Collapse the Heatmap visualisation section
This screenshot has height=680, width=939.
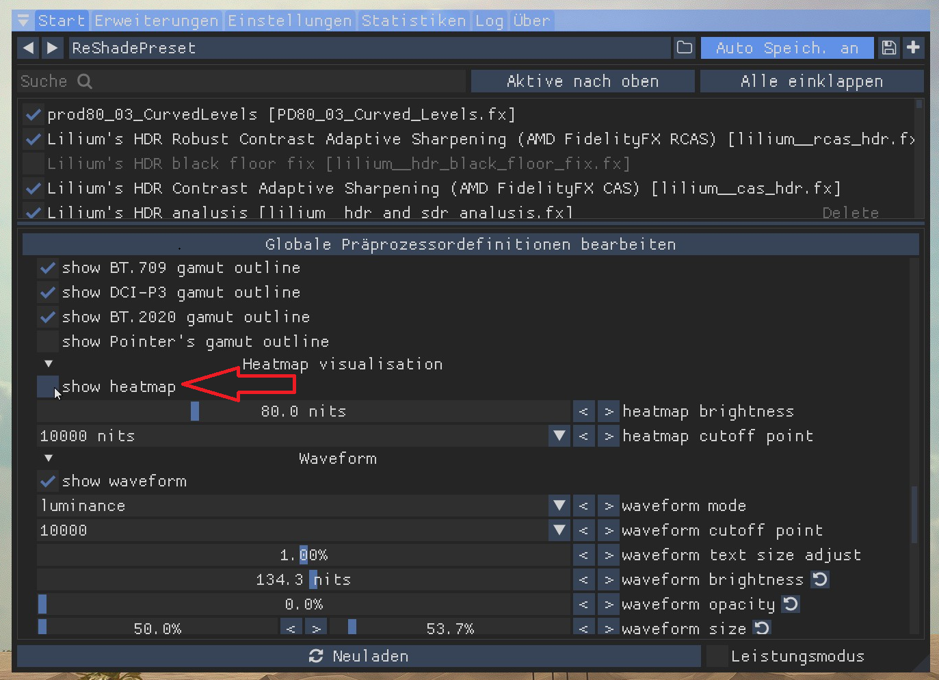(x=47, y=363)
